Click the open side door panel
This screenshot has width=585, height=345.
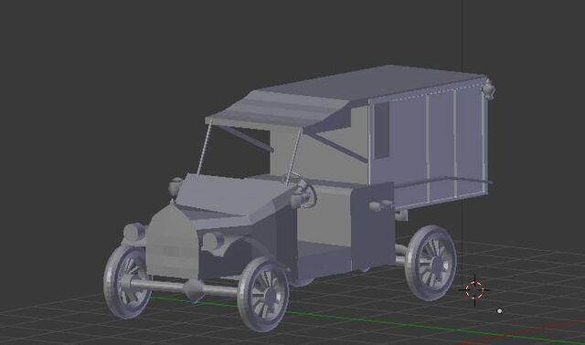click(372, 226)
